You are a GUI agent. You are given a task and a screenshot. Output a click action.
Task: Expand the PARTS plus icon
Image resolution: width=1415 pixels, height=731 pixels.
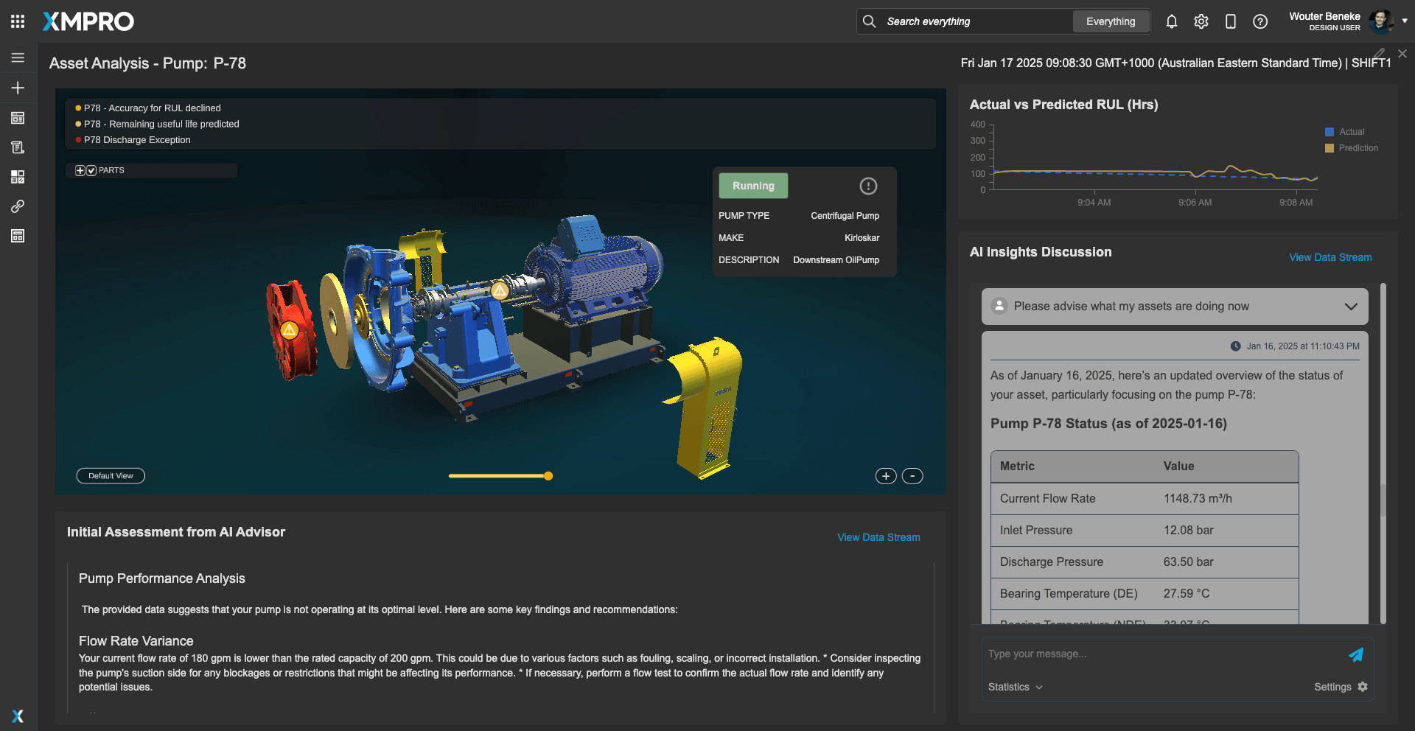[80, 170]
